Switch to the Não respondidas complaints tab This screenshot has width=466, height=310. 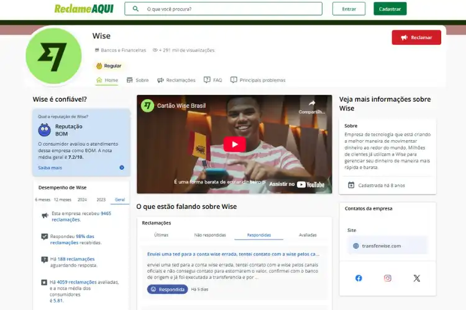point(210,235)
